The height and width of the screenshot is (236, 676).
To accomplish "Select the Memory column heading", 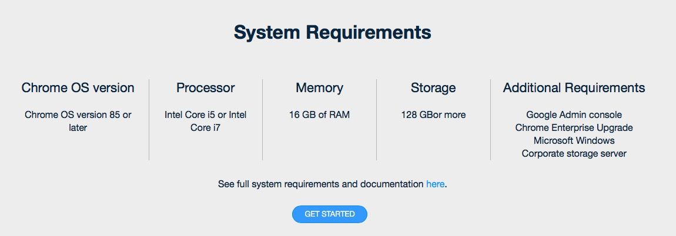I will (319, 88).
